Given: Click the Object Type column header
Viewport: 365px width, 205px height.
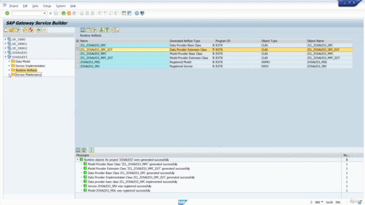Looking at the screenshot, I should coord(283,41).
